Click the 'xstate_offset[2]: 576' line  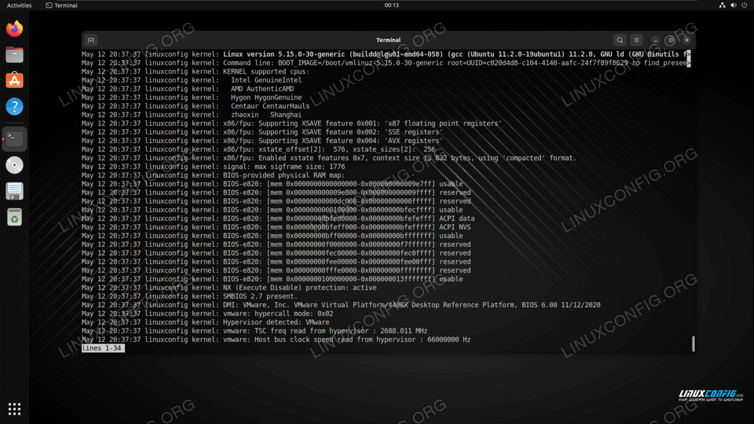coord(258,149)
